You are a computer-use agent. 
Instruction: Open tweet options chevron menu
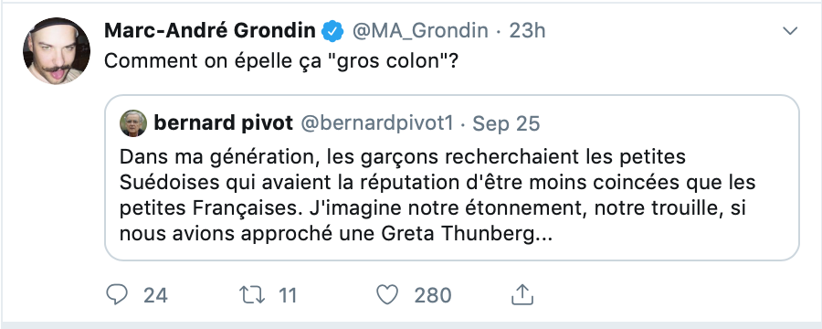click(x=790, y=31)
